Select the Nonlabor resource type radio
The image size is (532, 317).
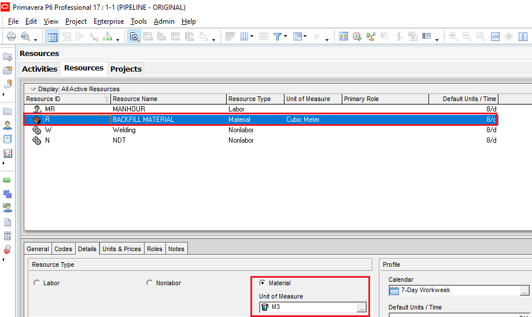149,283
